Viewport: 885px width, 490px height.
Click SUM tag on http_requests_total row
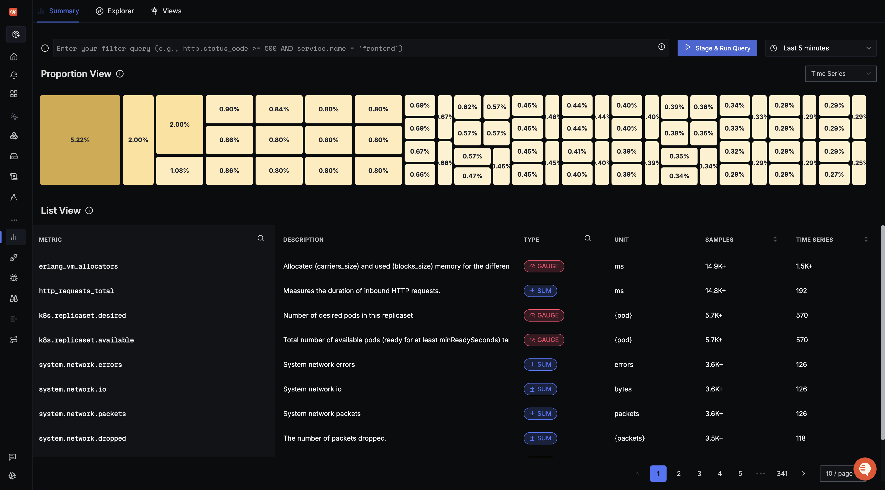click(540, 291)
